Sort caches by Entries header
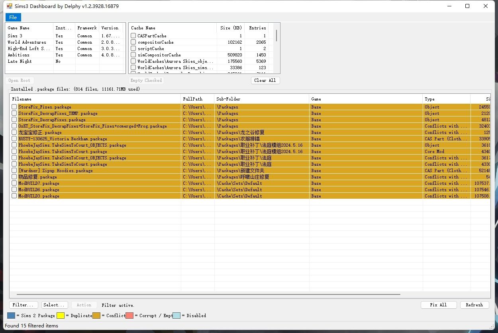The image size is (498, 333). point(257,28)
